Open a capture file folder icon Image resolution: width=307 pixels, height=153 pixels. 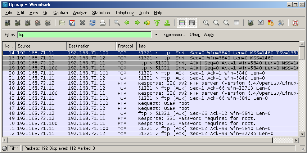(62, 23)
